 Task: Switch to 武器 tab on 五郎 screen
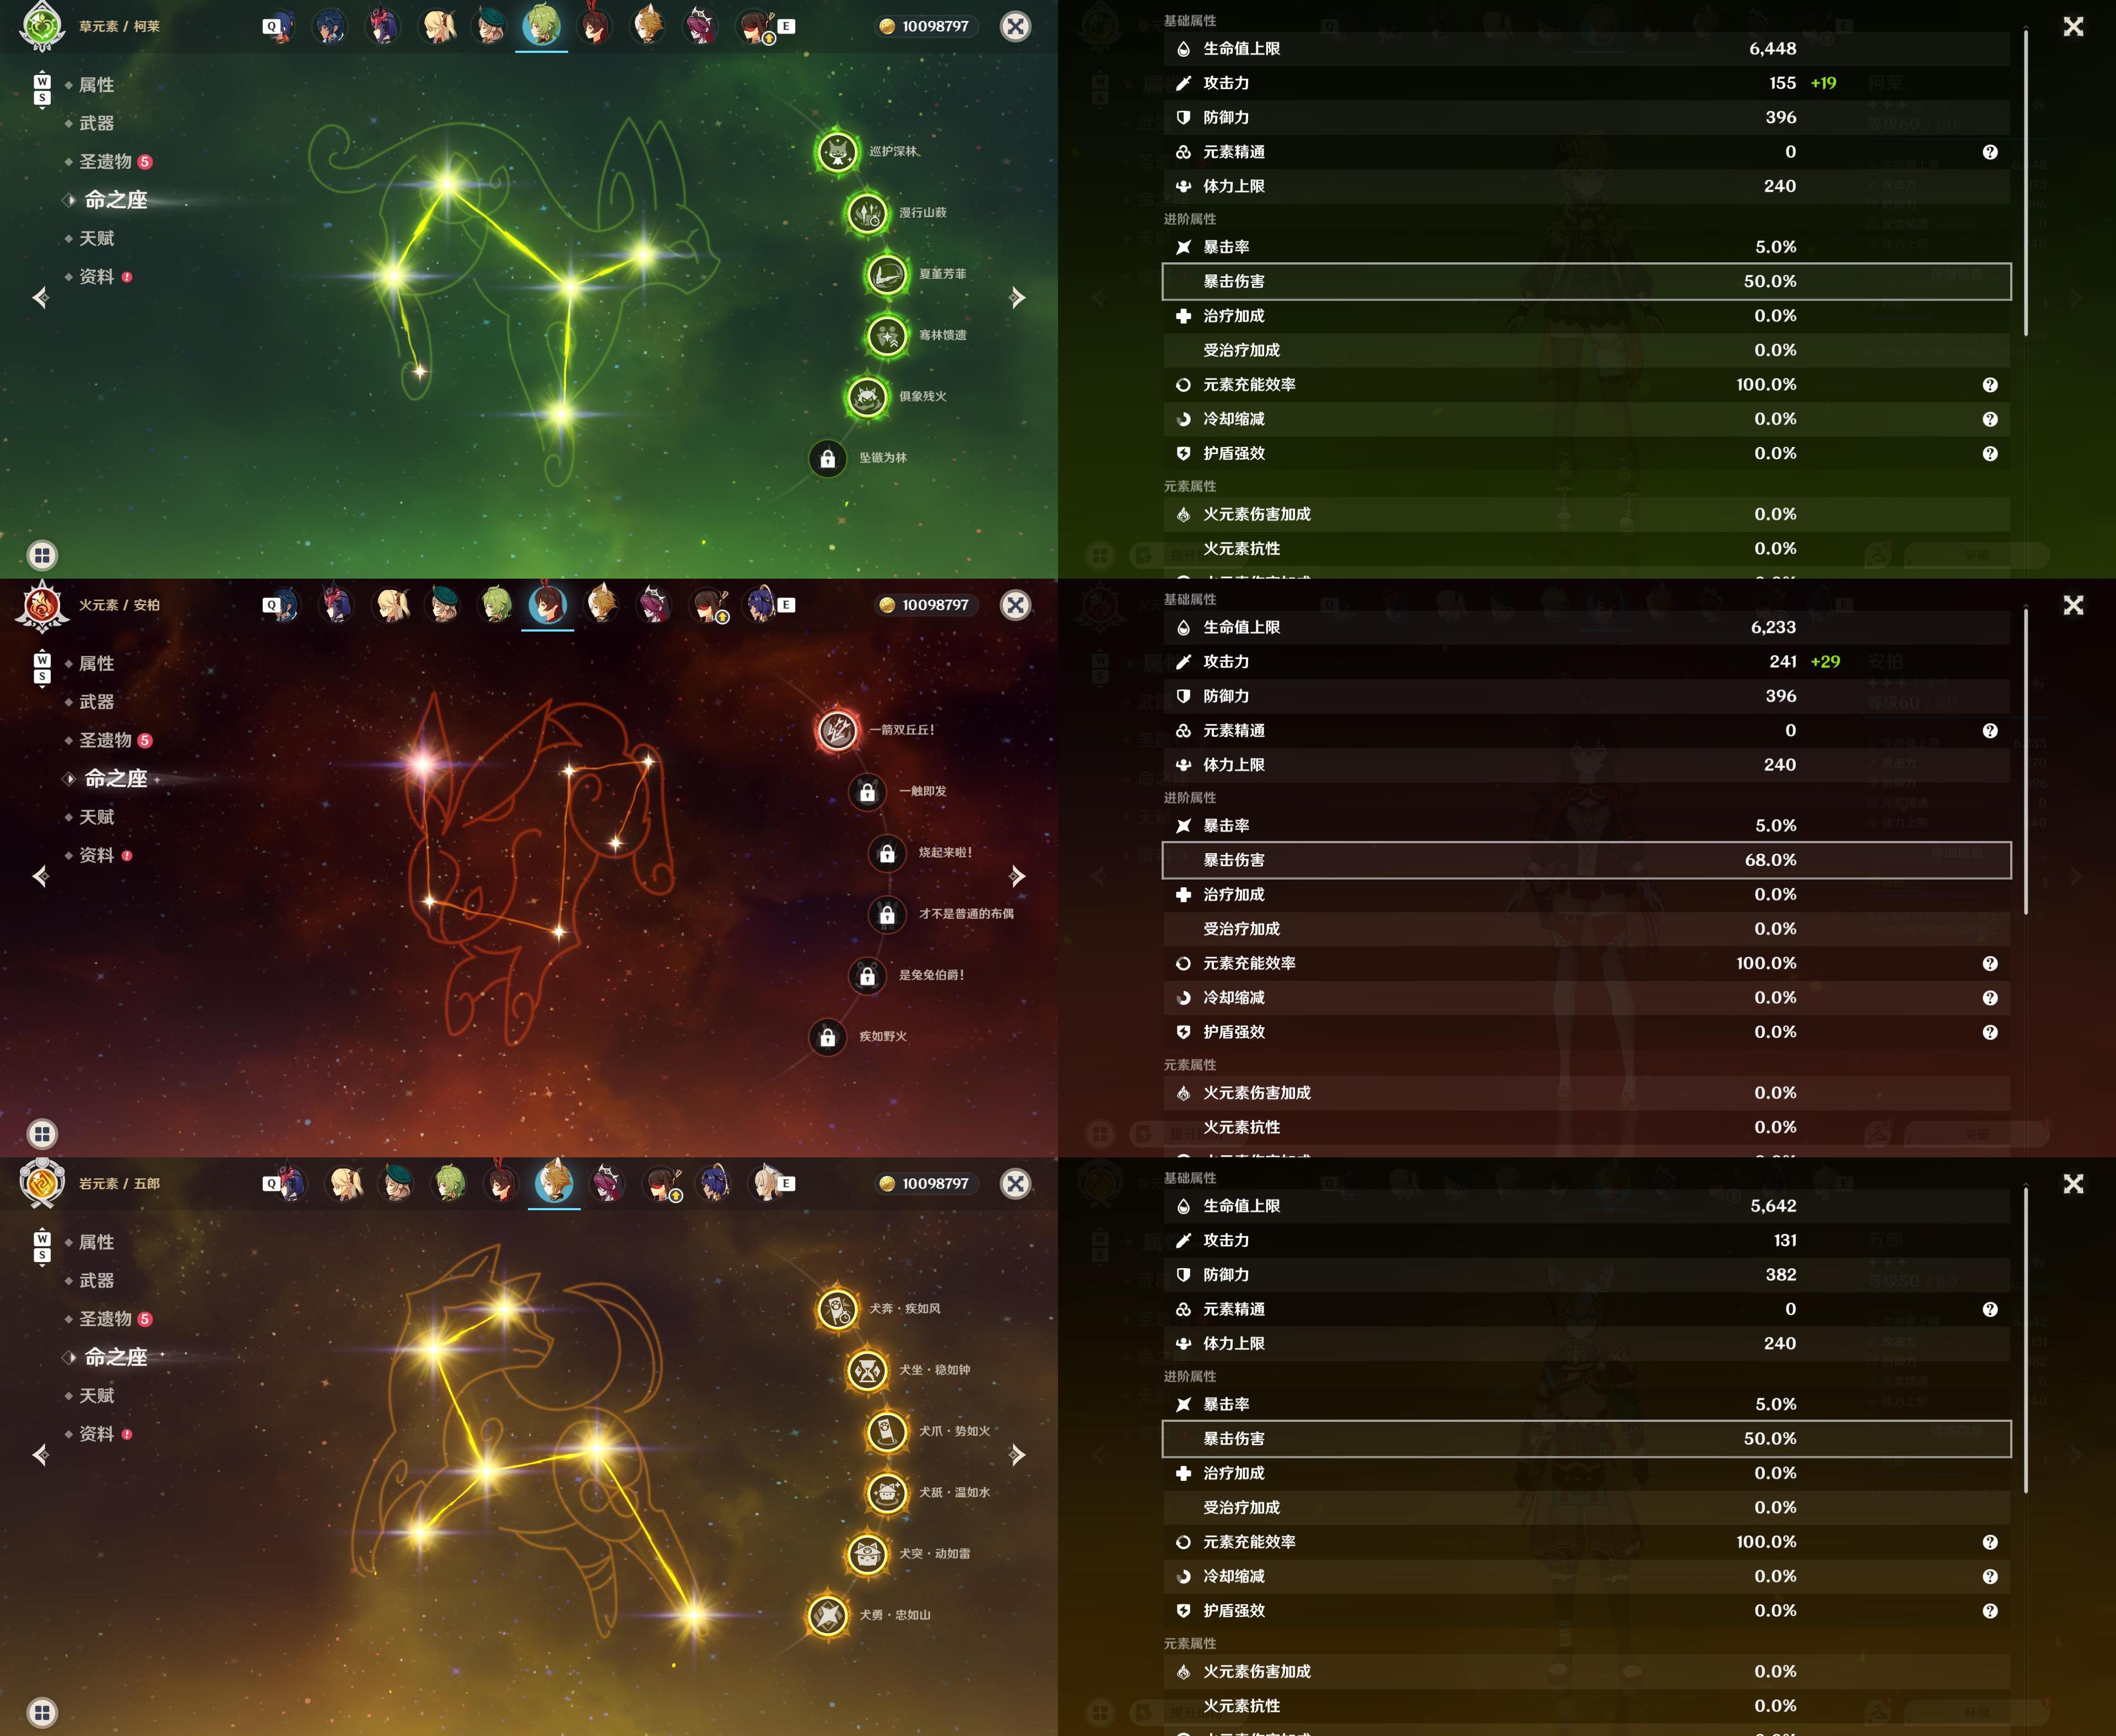tap(96, 1280)
